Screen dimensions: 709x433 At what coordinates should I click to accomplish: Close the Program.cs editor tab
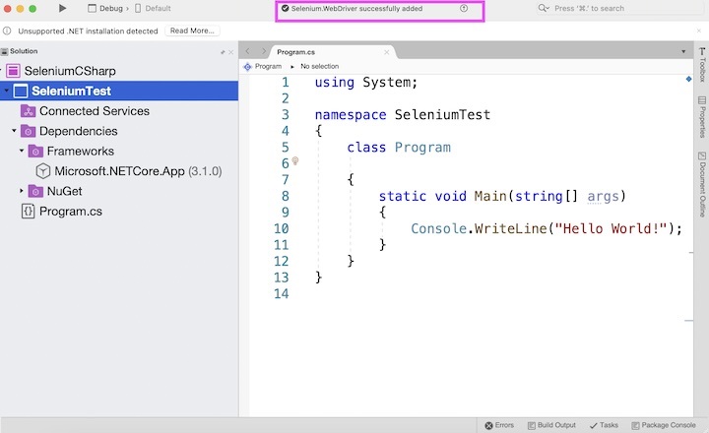coord(387,52)
